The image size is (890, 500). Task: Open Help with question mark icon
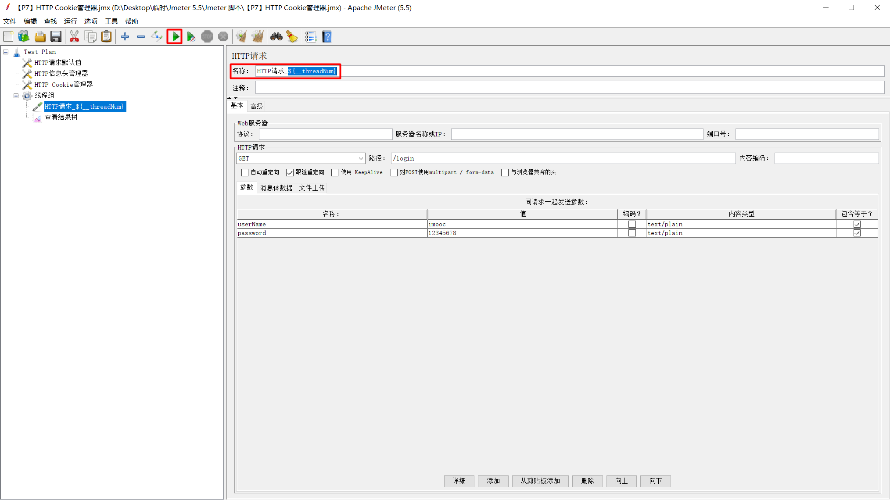click(327, 37)
